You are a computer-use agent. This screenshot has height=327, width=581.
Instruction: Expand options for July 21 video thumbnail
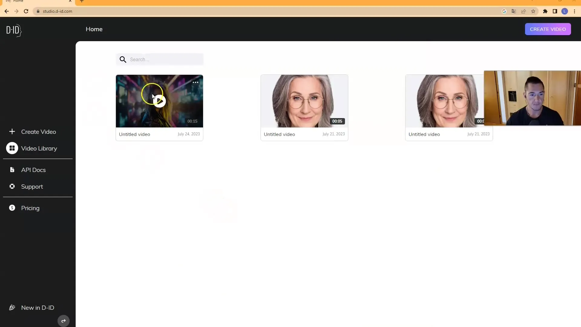pyautogui.click(x=195, y=82)
